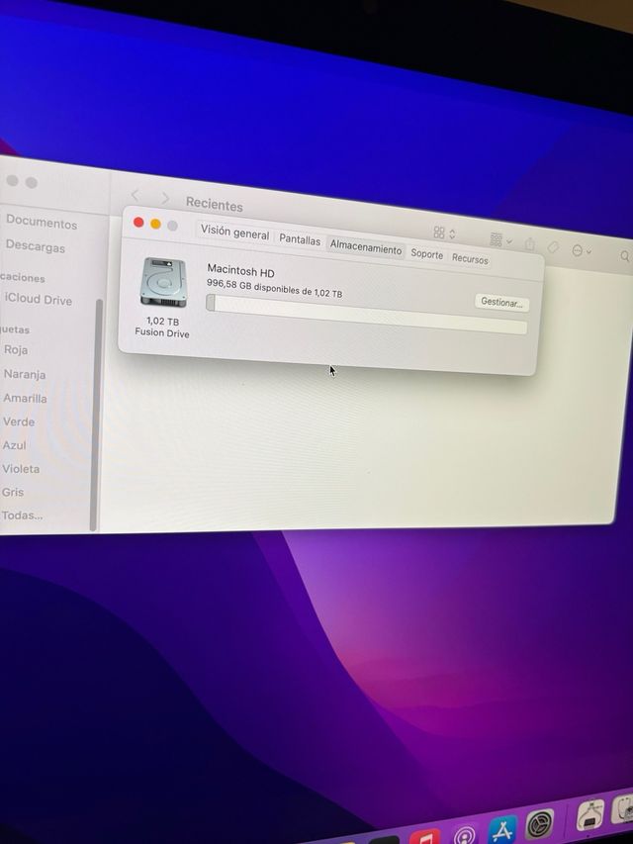Click the 996,58 GB disponibles text

pos(275,288)
